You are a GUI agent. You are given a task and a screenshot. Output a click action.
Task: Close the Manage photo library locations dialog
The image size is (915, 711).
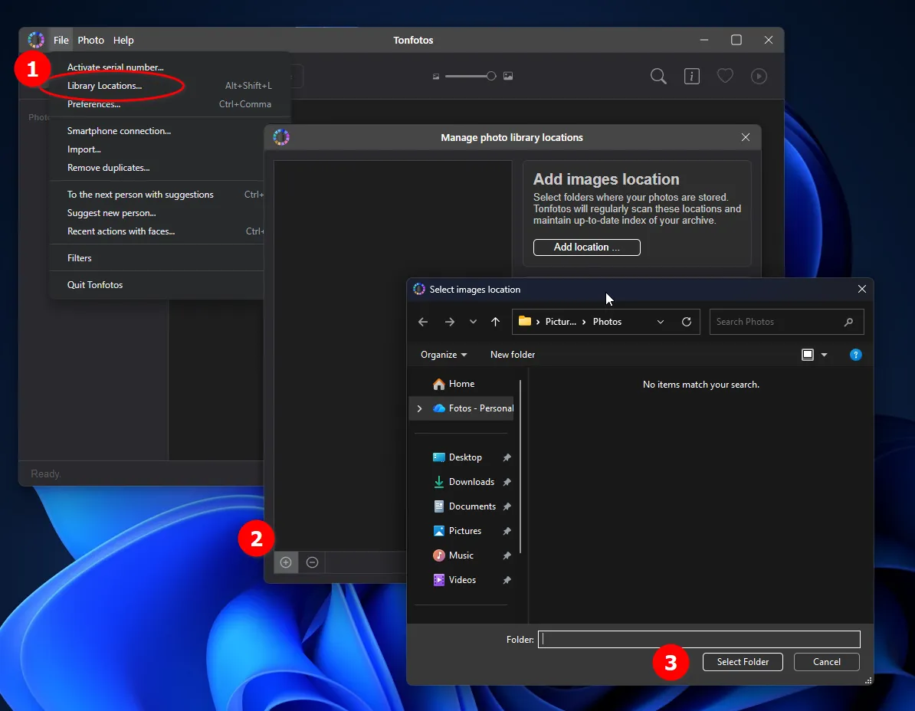point(745,137)
